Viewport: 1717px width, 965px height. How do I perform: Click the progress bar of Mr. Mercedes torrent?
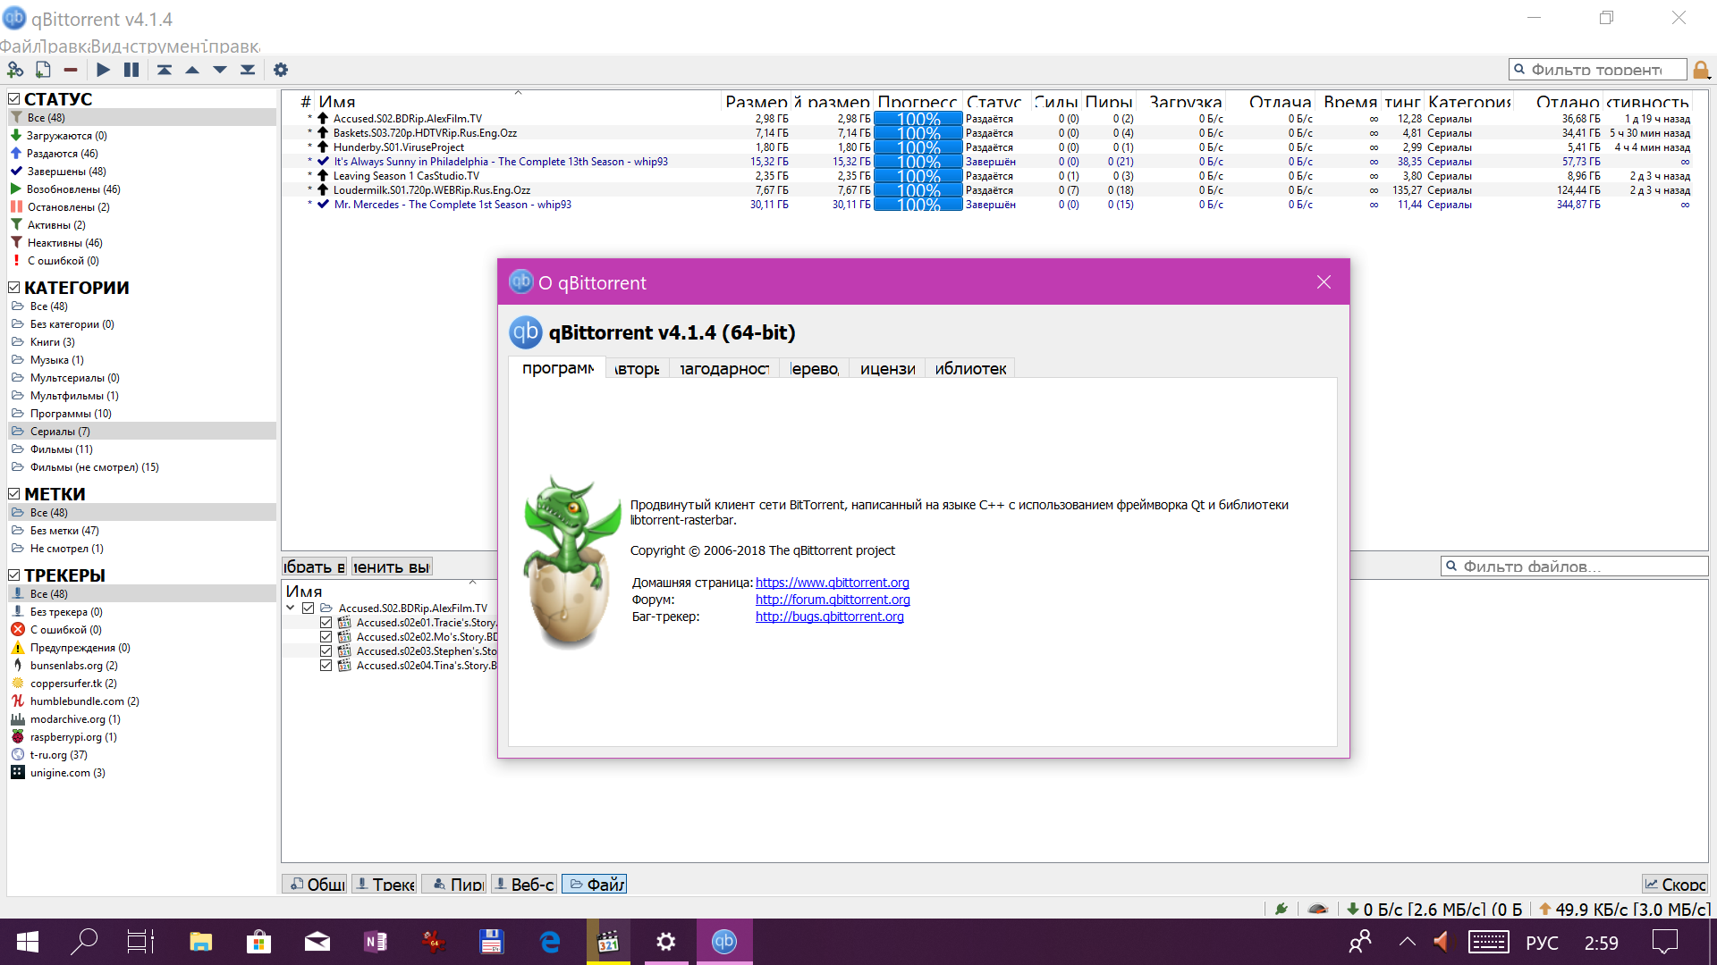click(x=918, y=205)
